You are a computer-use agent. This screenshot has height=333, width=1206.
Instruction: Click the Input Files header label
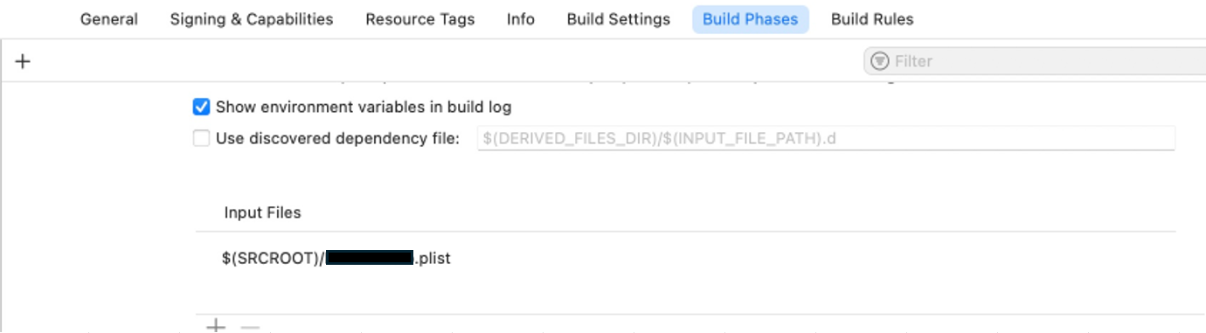point(262,212)
